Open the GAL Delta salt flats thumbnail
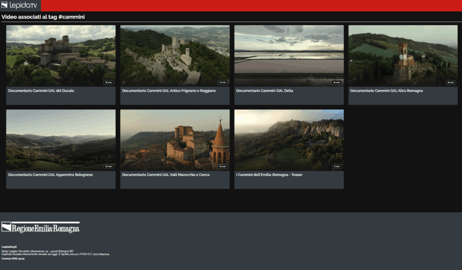 (289, 55)
